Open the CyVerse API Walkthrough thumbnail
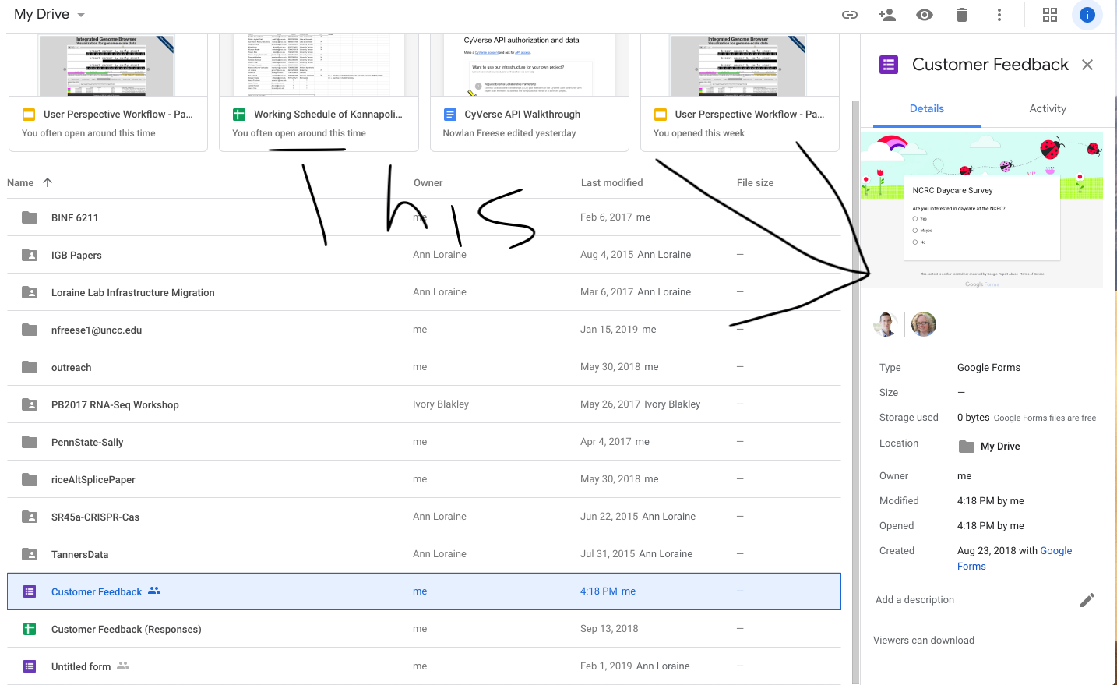 pos(529,66)
